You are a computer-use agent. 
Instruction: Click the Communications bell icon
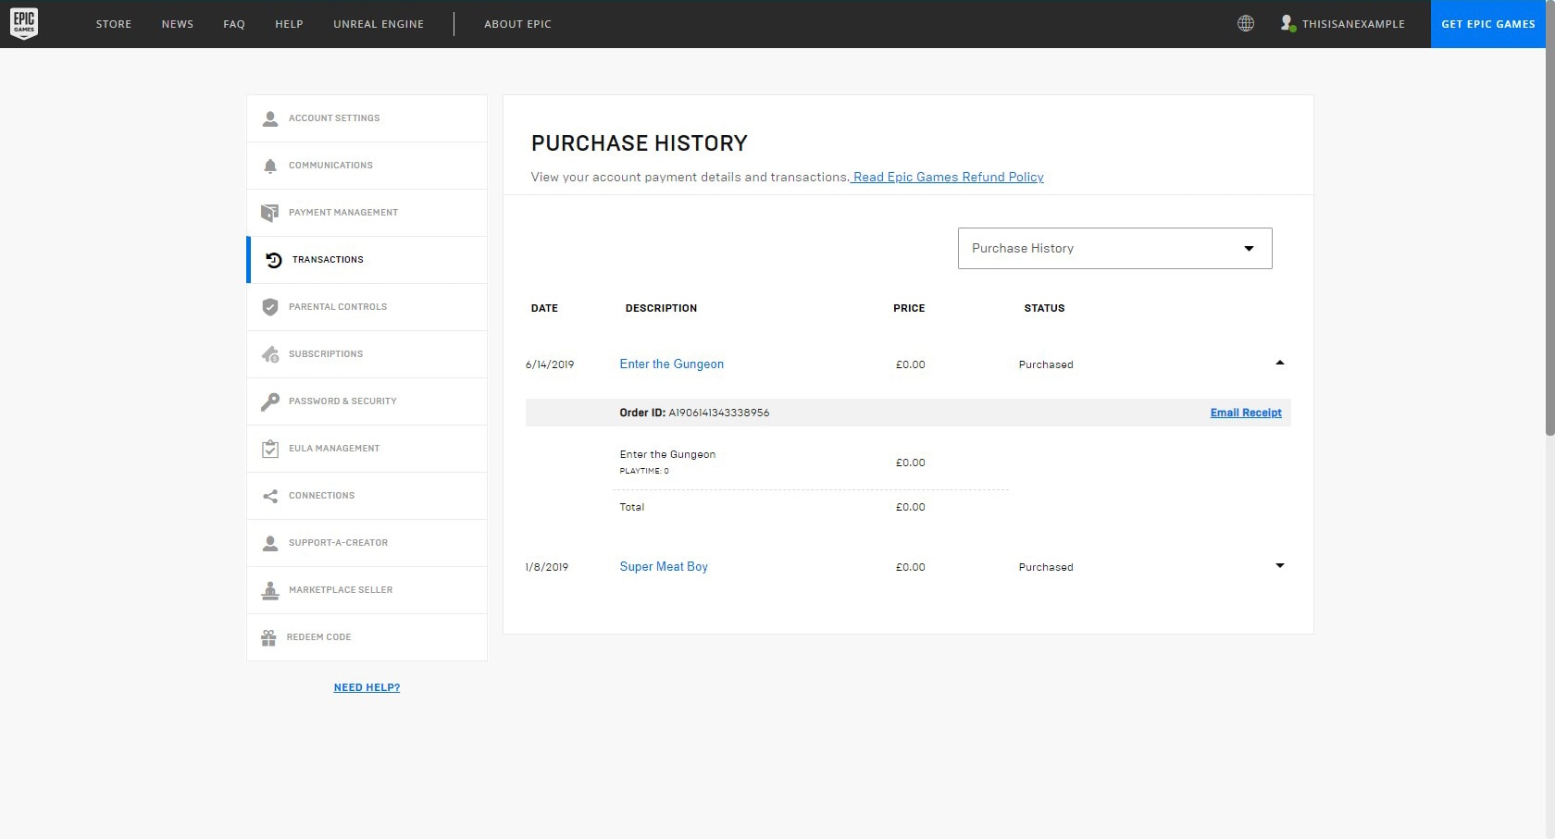tap(270, 166)
